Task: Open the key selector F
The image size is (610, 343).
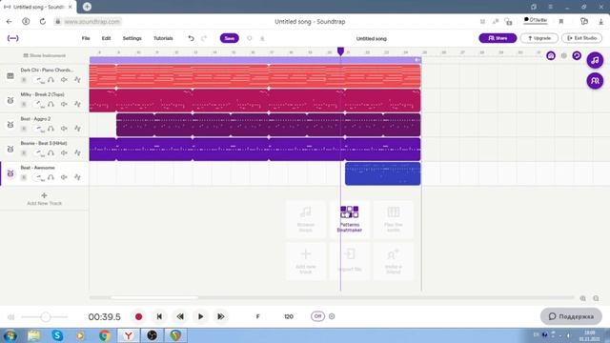Action: tap(257, 316)
